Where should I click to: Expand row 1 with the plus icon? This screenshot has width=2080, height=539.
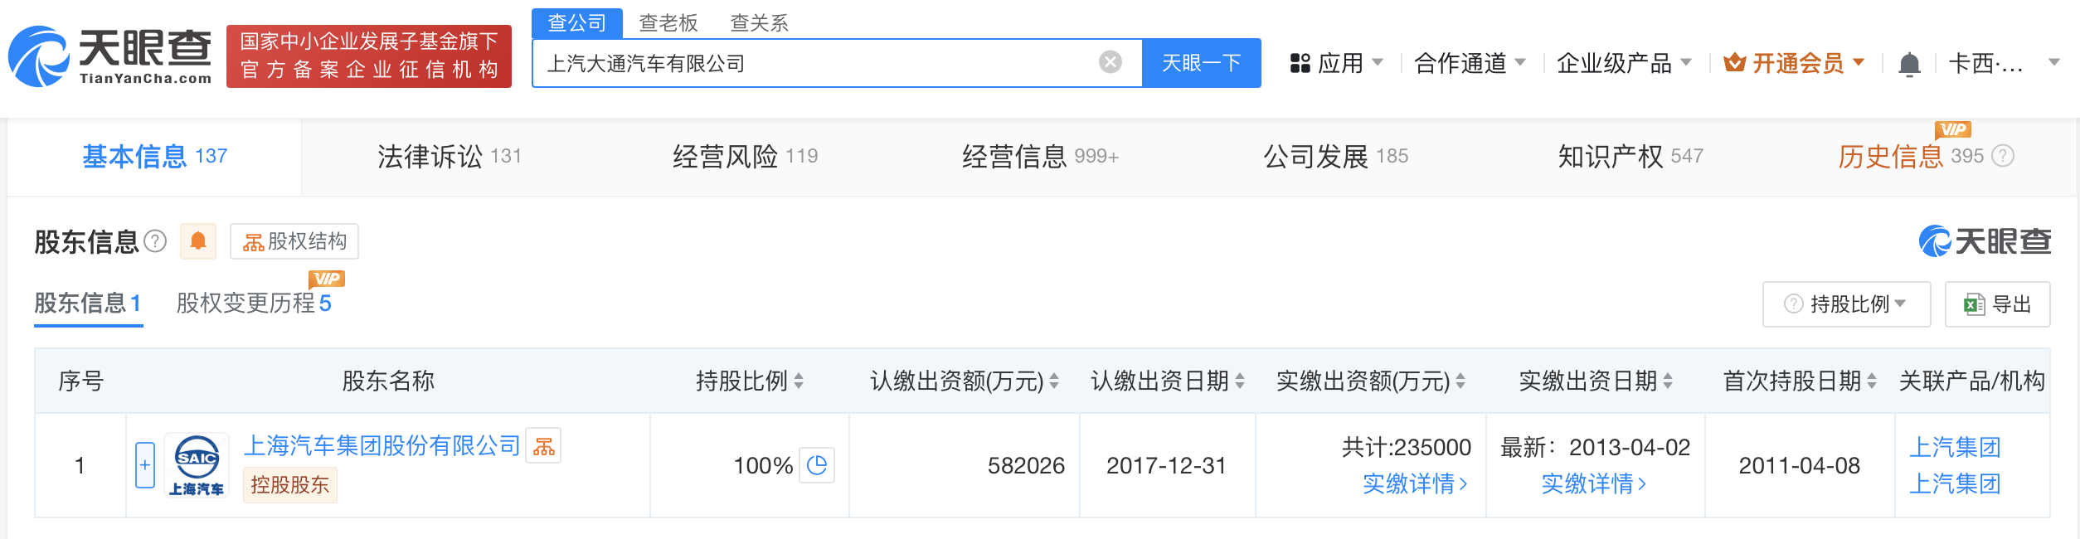pyautogui.click(x=145, y=465)
